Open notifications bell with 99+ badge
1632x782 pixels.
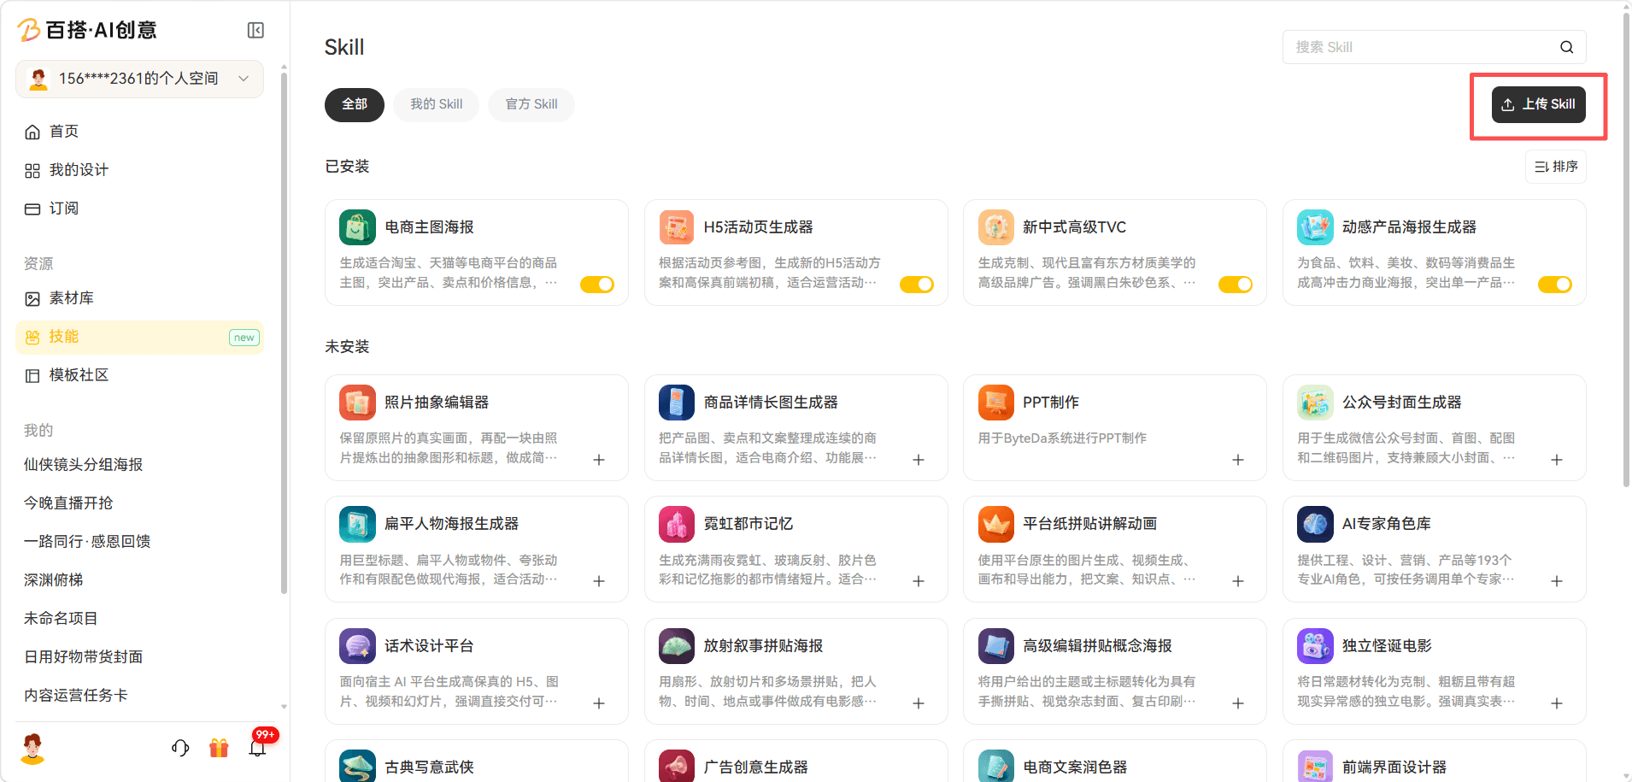[257, 748]
